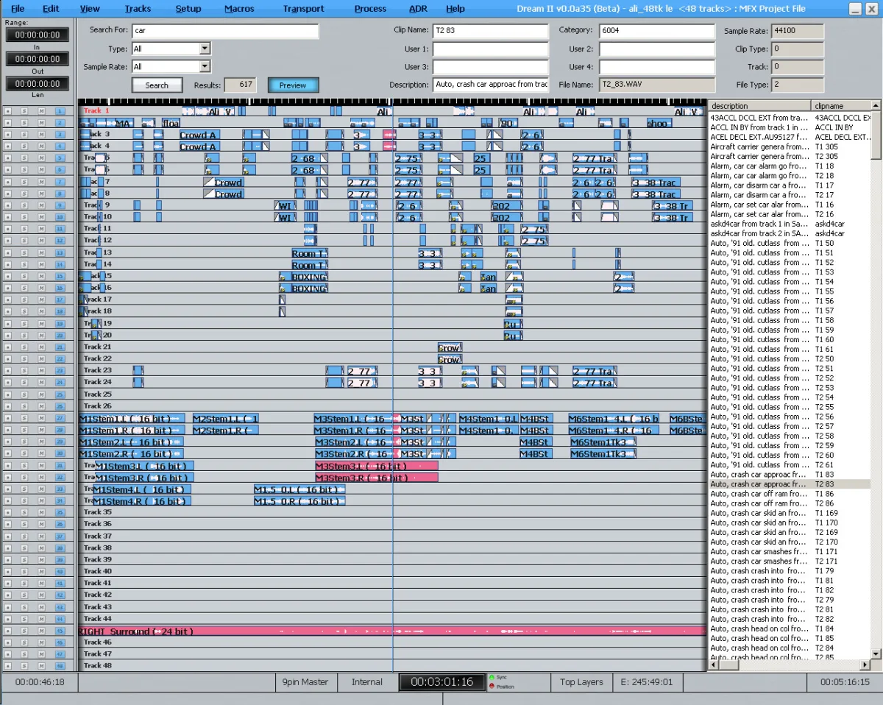Open the Macros menu

239,9
